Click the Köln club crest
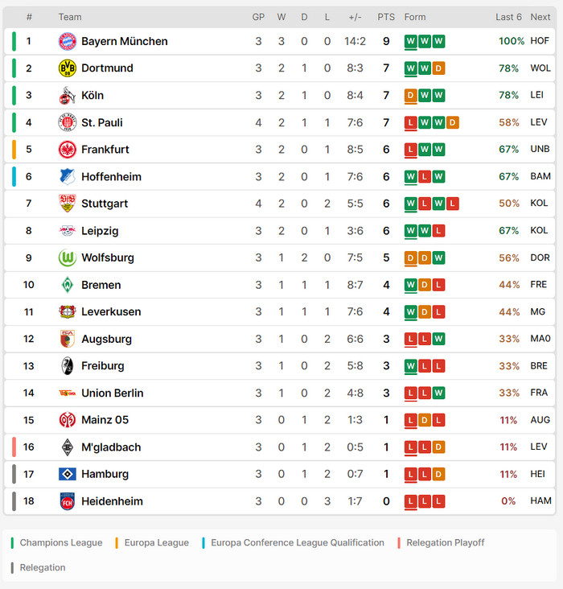Screen dimensions: 563x589 tap(68, 96)
